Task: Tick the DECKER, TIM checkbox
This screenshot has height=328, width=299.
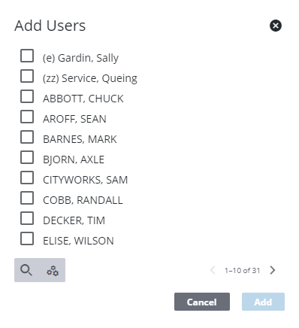Action: point(27,218)
